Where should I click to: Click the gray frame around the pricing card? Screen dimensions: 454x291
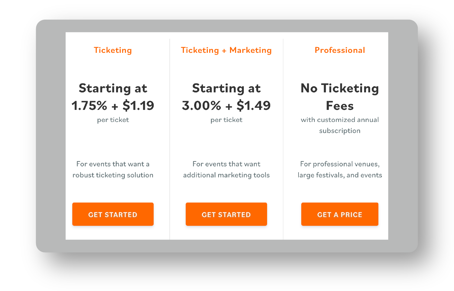(51, 136)
